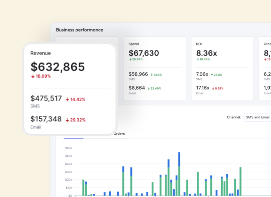The image size is (271, 197).
Task: Switch to the Orders chart tab
Action: [119, 134]
